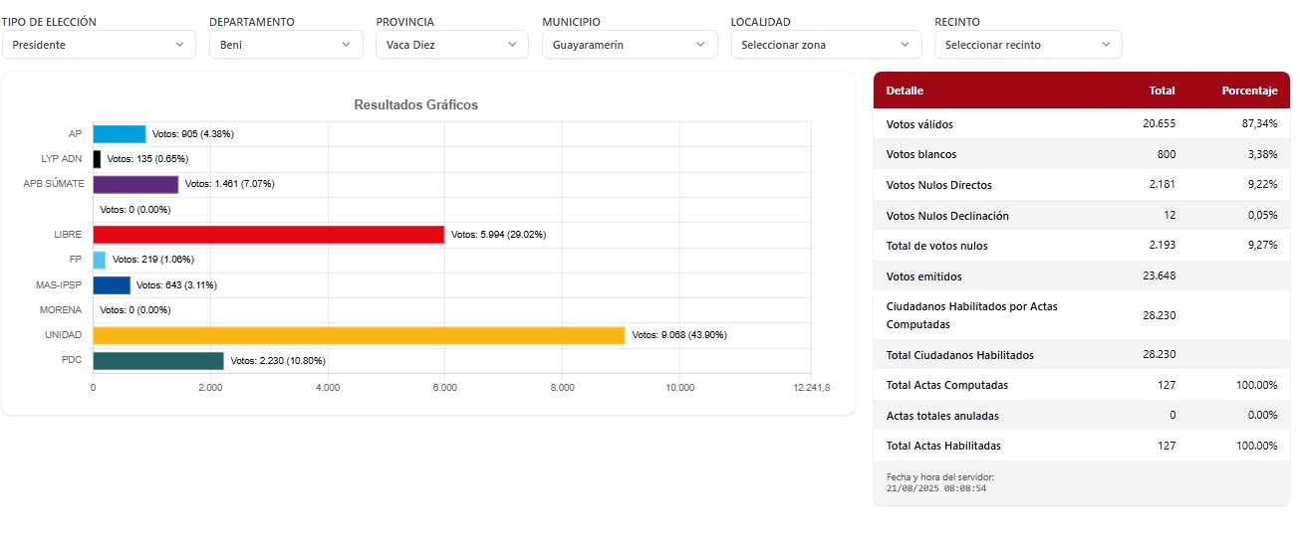The width and height of the screenshot is (1300, 549).
Task: Open the Tipo de Elección dropdown
Action: click(x=98, y=45)
